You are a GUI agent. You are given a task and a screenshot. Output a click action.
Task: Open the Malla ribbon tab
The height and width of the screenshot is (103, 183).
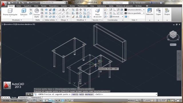36,6
